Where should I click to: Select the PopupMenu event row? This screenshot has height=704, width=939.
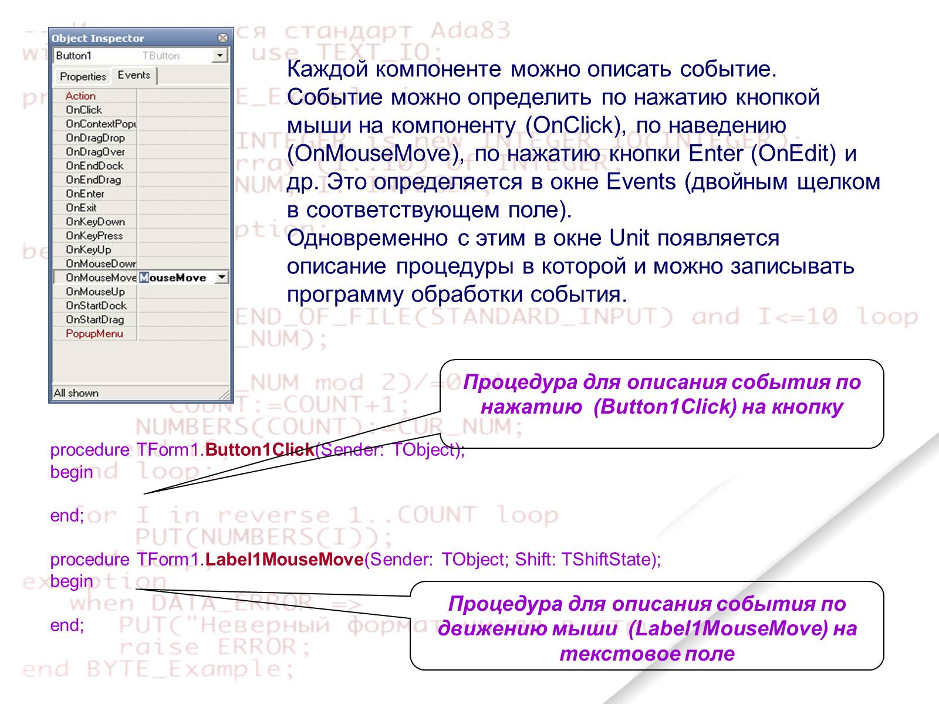click(141, 334)
